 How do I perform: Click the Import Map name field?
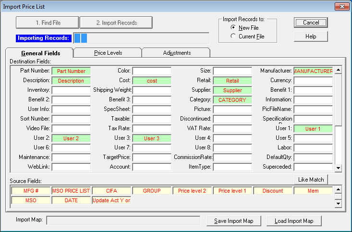point(123,220)
